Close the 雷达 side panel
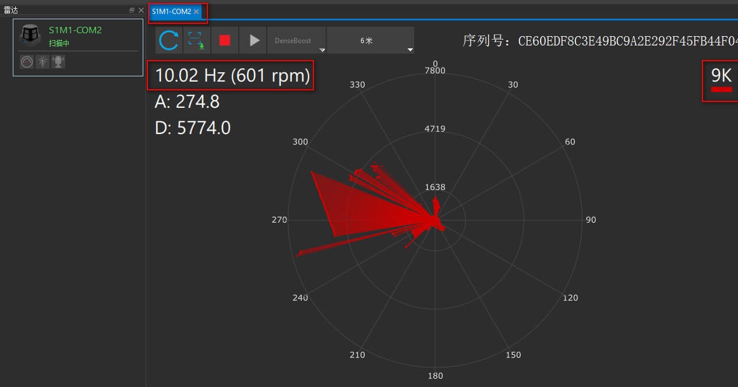738x387 pixels. pyautogui.click(x=141, y=10)
